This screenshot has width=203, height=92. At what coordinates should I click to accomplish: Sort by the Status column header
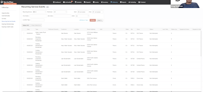point(151,29)
